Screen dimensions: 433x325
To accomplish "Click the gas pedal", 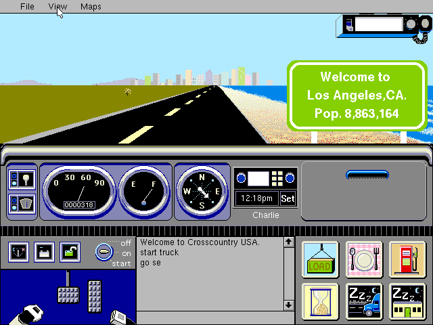I will click(95, 297).
